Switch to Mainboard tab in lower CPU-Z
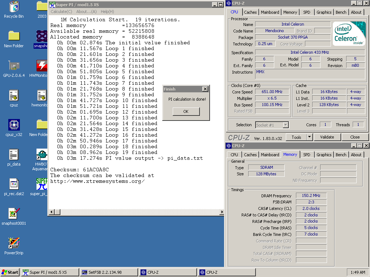 (270, 155)
